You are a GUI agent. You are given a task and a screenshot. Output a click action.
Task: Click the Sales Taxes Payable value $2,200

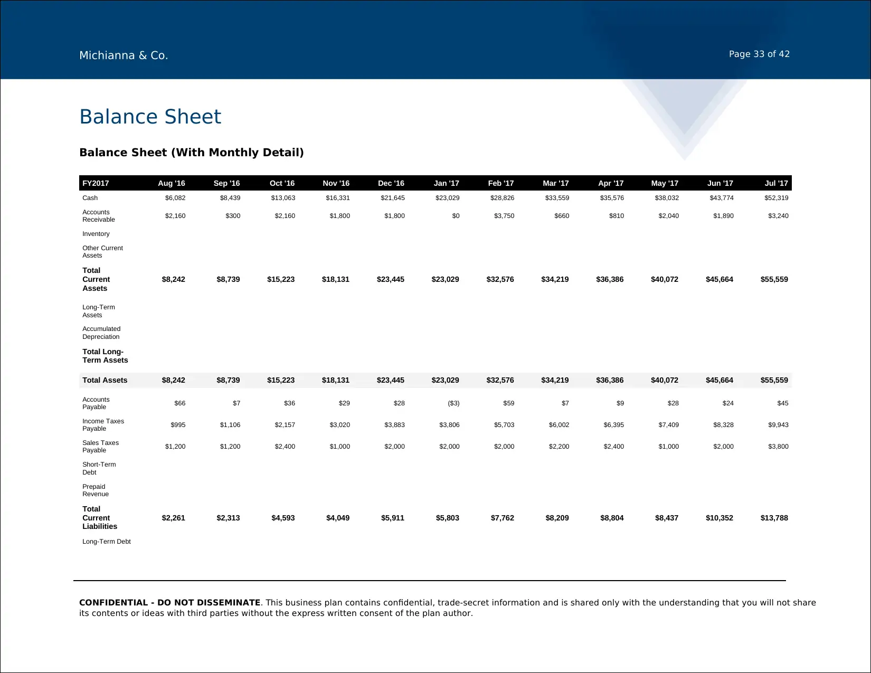pos(559,447)
